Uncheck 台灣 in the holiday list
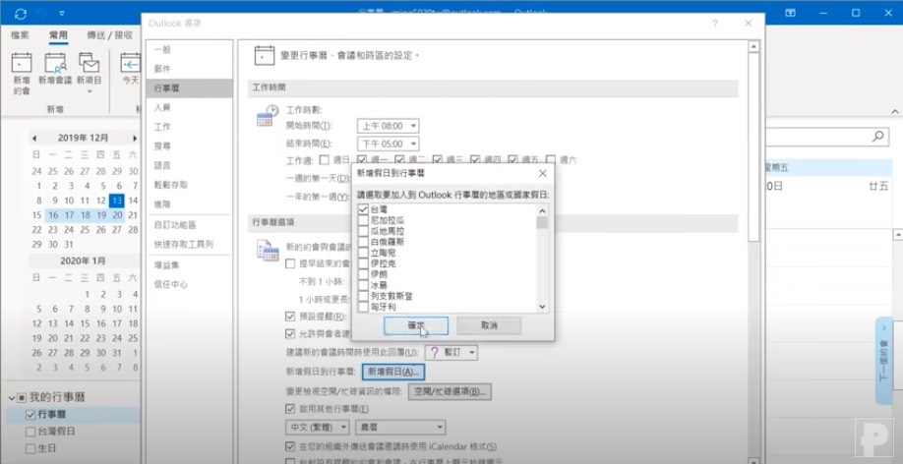This screenshot has height=464, width=903. point(363,209)
